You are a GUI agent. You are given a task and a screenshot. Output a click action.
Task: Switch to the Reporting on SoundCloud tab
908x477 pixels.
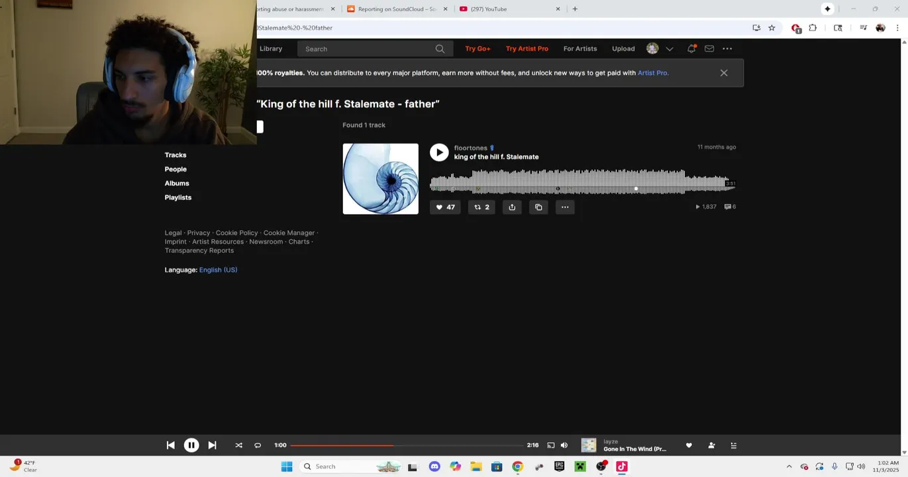[397, 9]
